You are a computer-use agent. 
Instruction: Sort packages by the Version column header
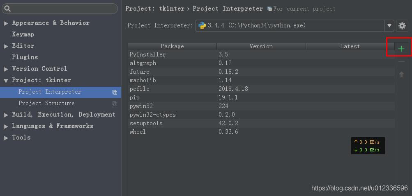click(261, 46)
